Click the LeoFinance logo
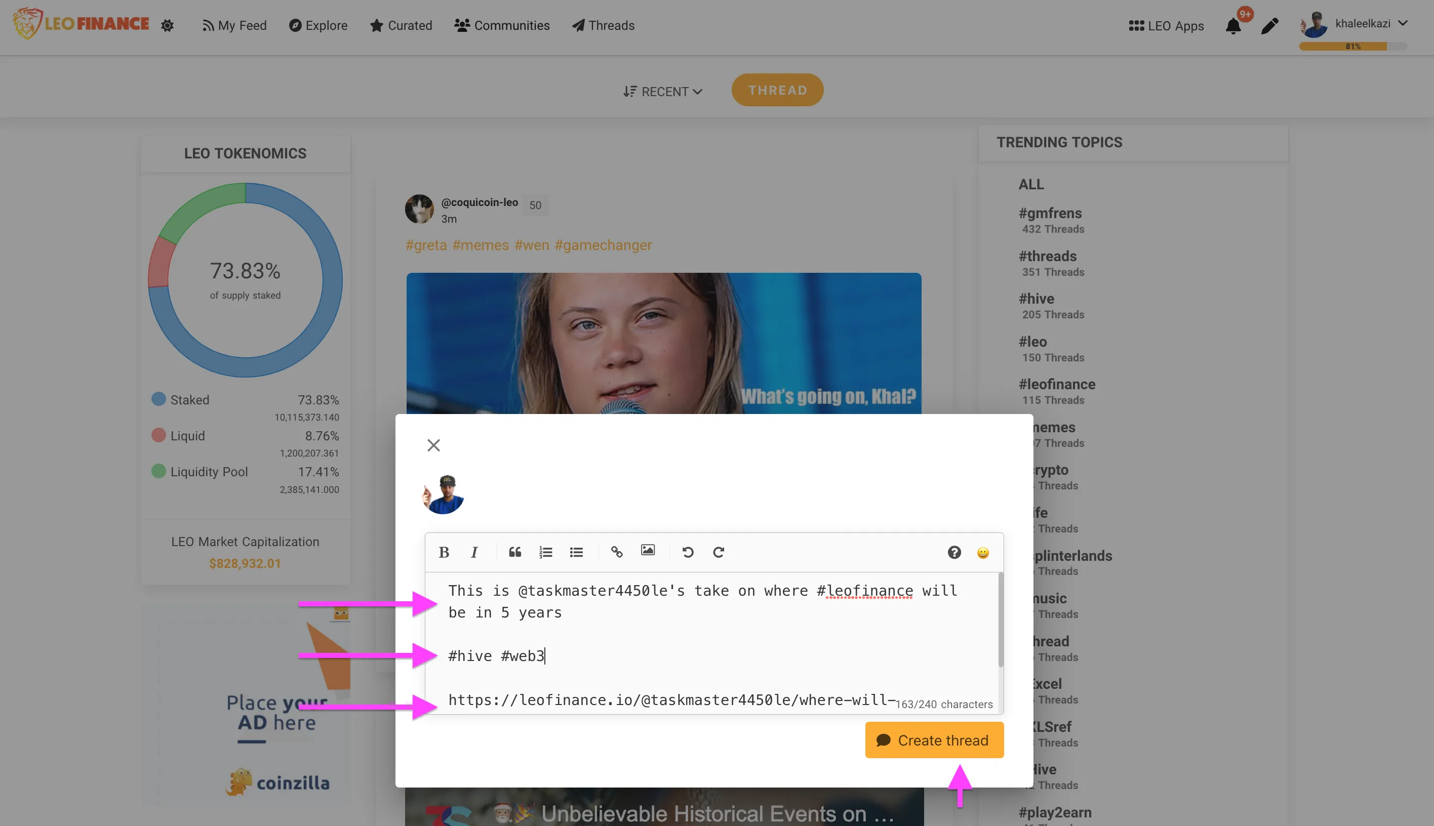Viewport: 1434px width, 826px height. point(81,24)
